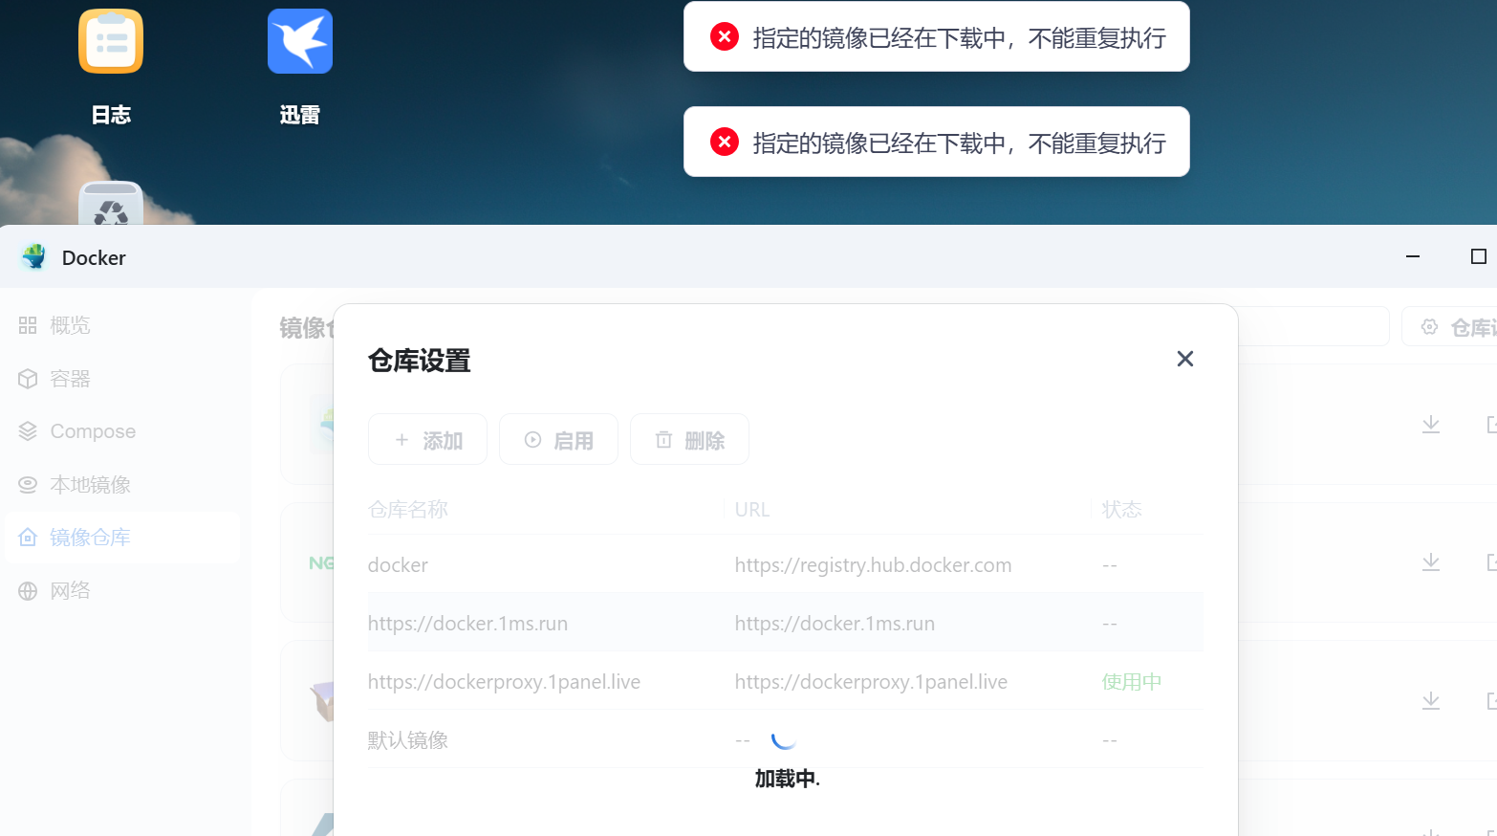Screen dimensions: 1497x836
Task: Click https://dockerproxy.1panel.live URL cell
Action: (871, 682)
